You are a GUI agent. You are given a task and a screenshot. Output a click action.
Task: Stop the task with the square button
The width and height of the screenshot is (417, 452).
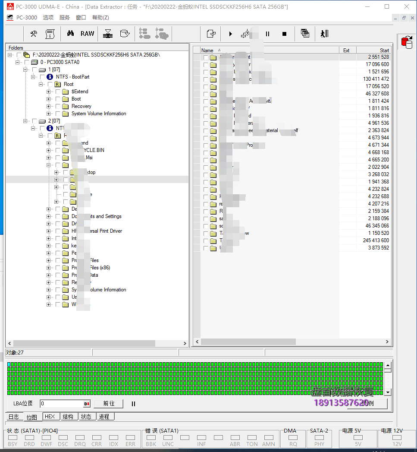click(284, 34)
